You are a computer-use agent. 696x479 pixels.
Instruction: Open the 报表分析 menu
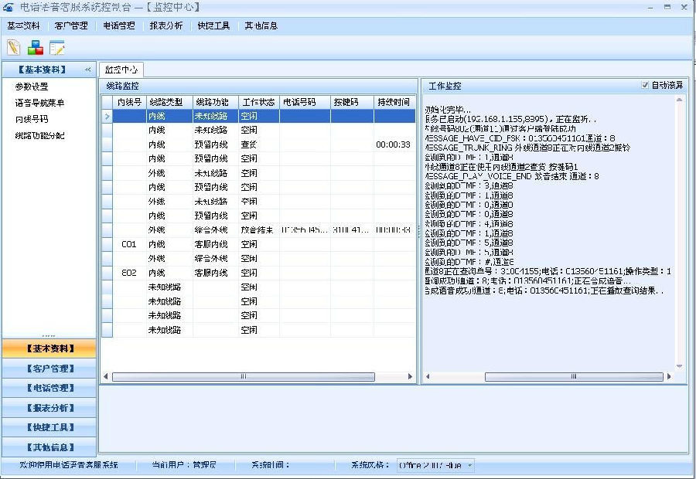[165, 25]
